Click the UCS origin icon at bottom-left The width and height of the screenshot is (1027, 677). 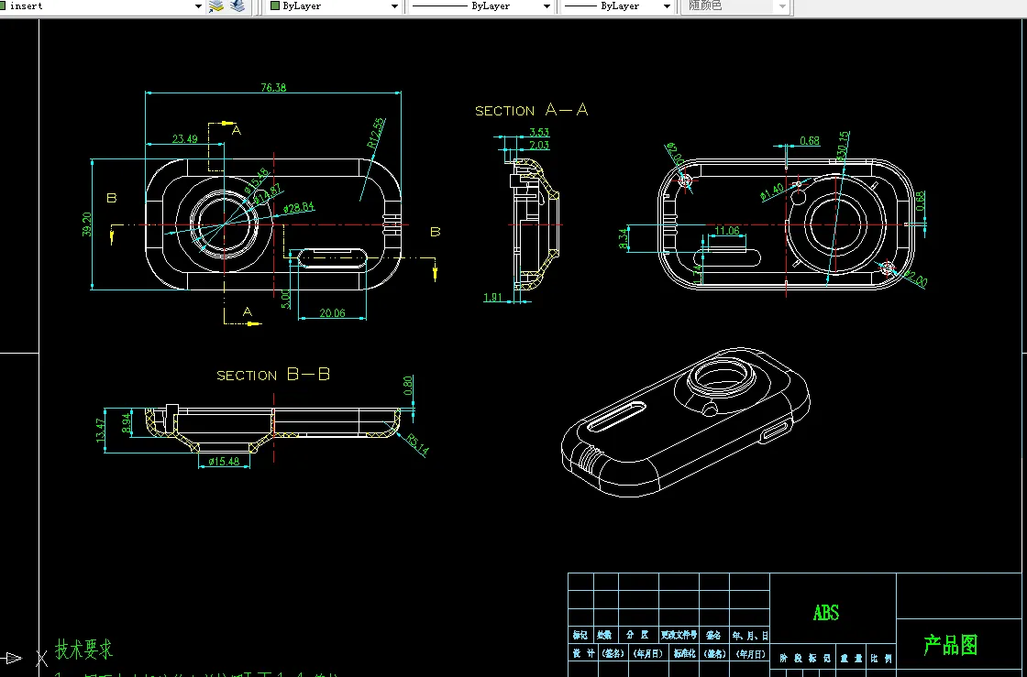[x=14, y=658]
